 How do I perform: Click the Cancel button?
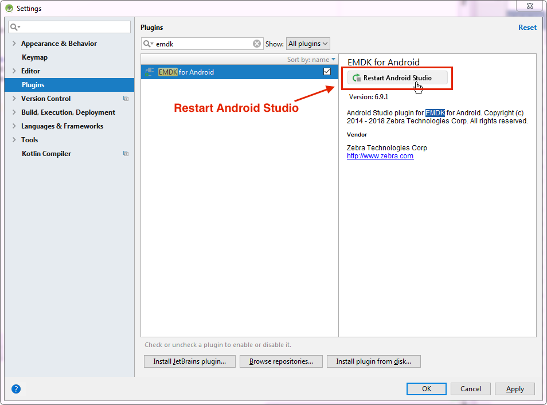pos(471,389)
